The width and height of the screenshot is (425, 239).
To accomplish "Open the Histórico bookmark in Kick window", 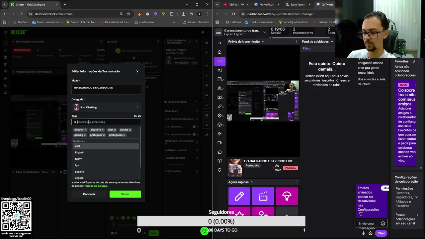I will (21, 22).
